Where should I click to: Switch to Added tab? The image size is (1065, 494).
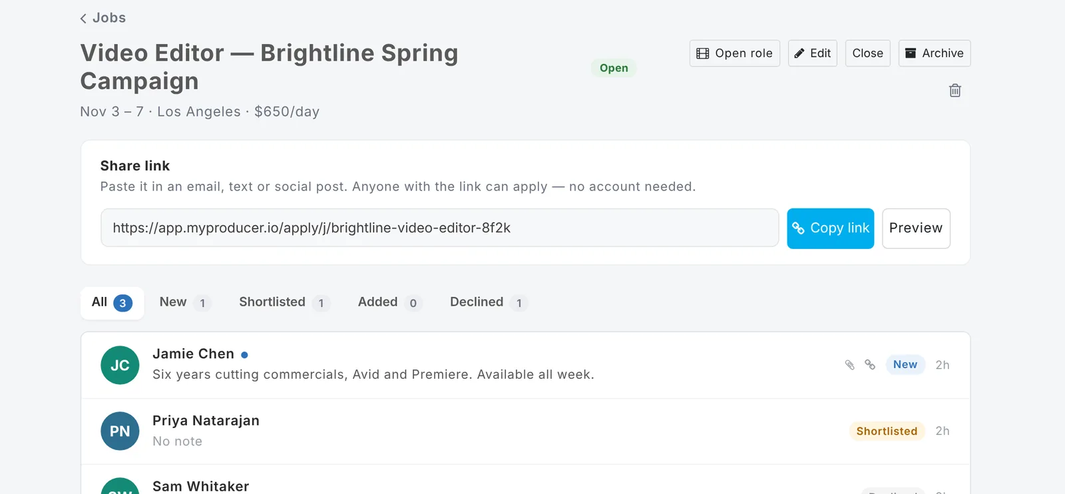(390, 303)
